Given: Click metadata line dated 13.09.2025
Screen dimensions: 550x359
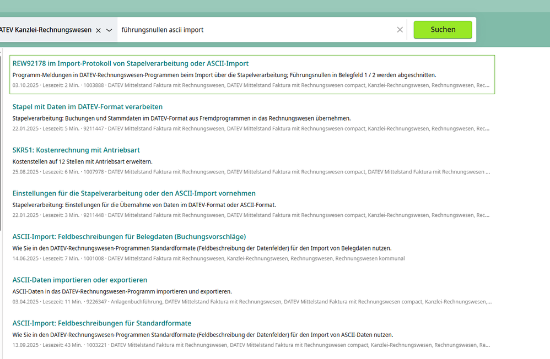Looking at the screenshot, I should 251,345.
